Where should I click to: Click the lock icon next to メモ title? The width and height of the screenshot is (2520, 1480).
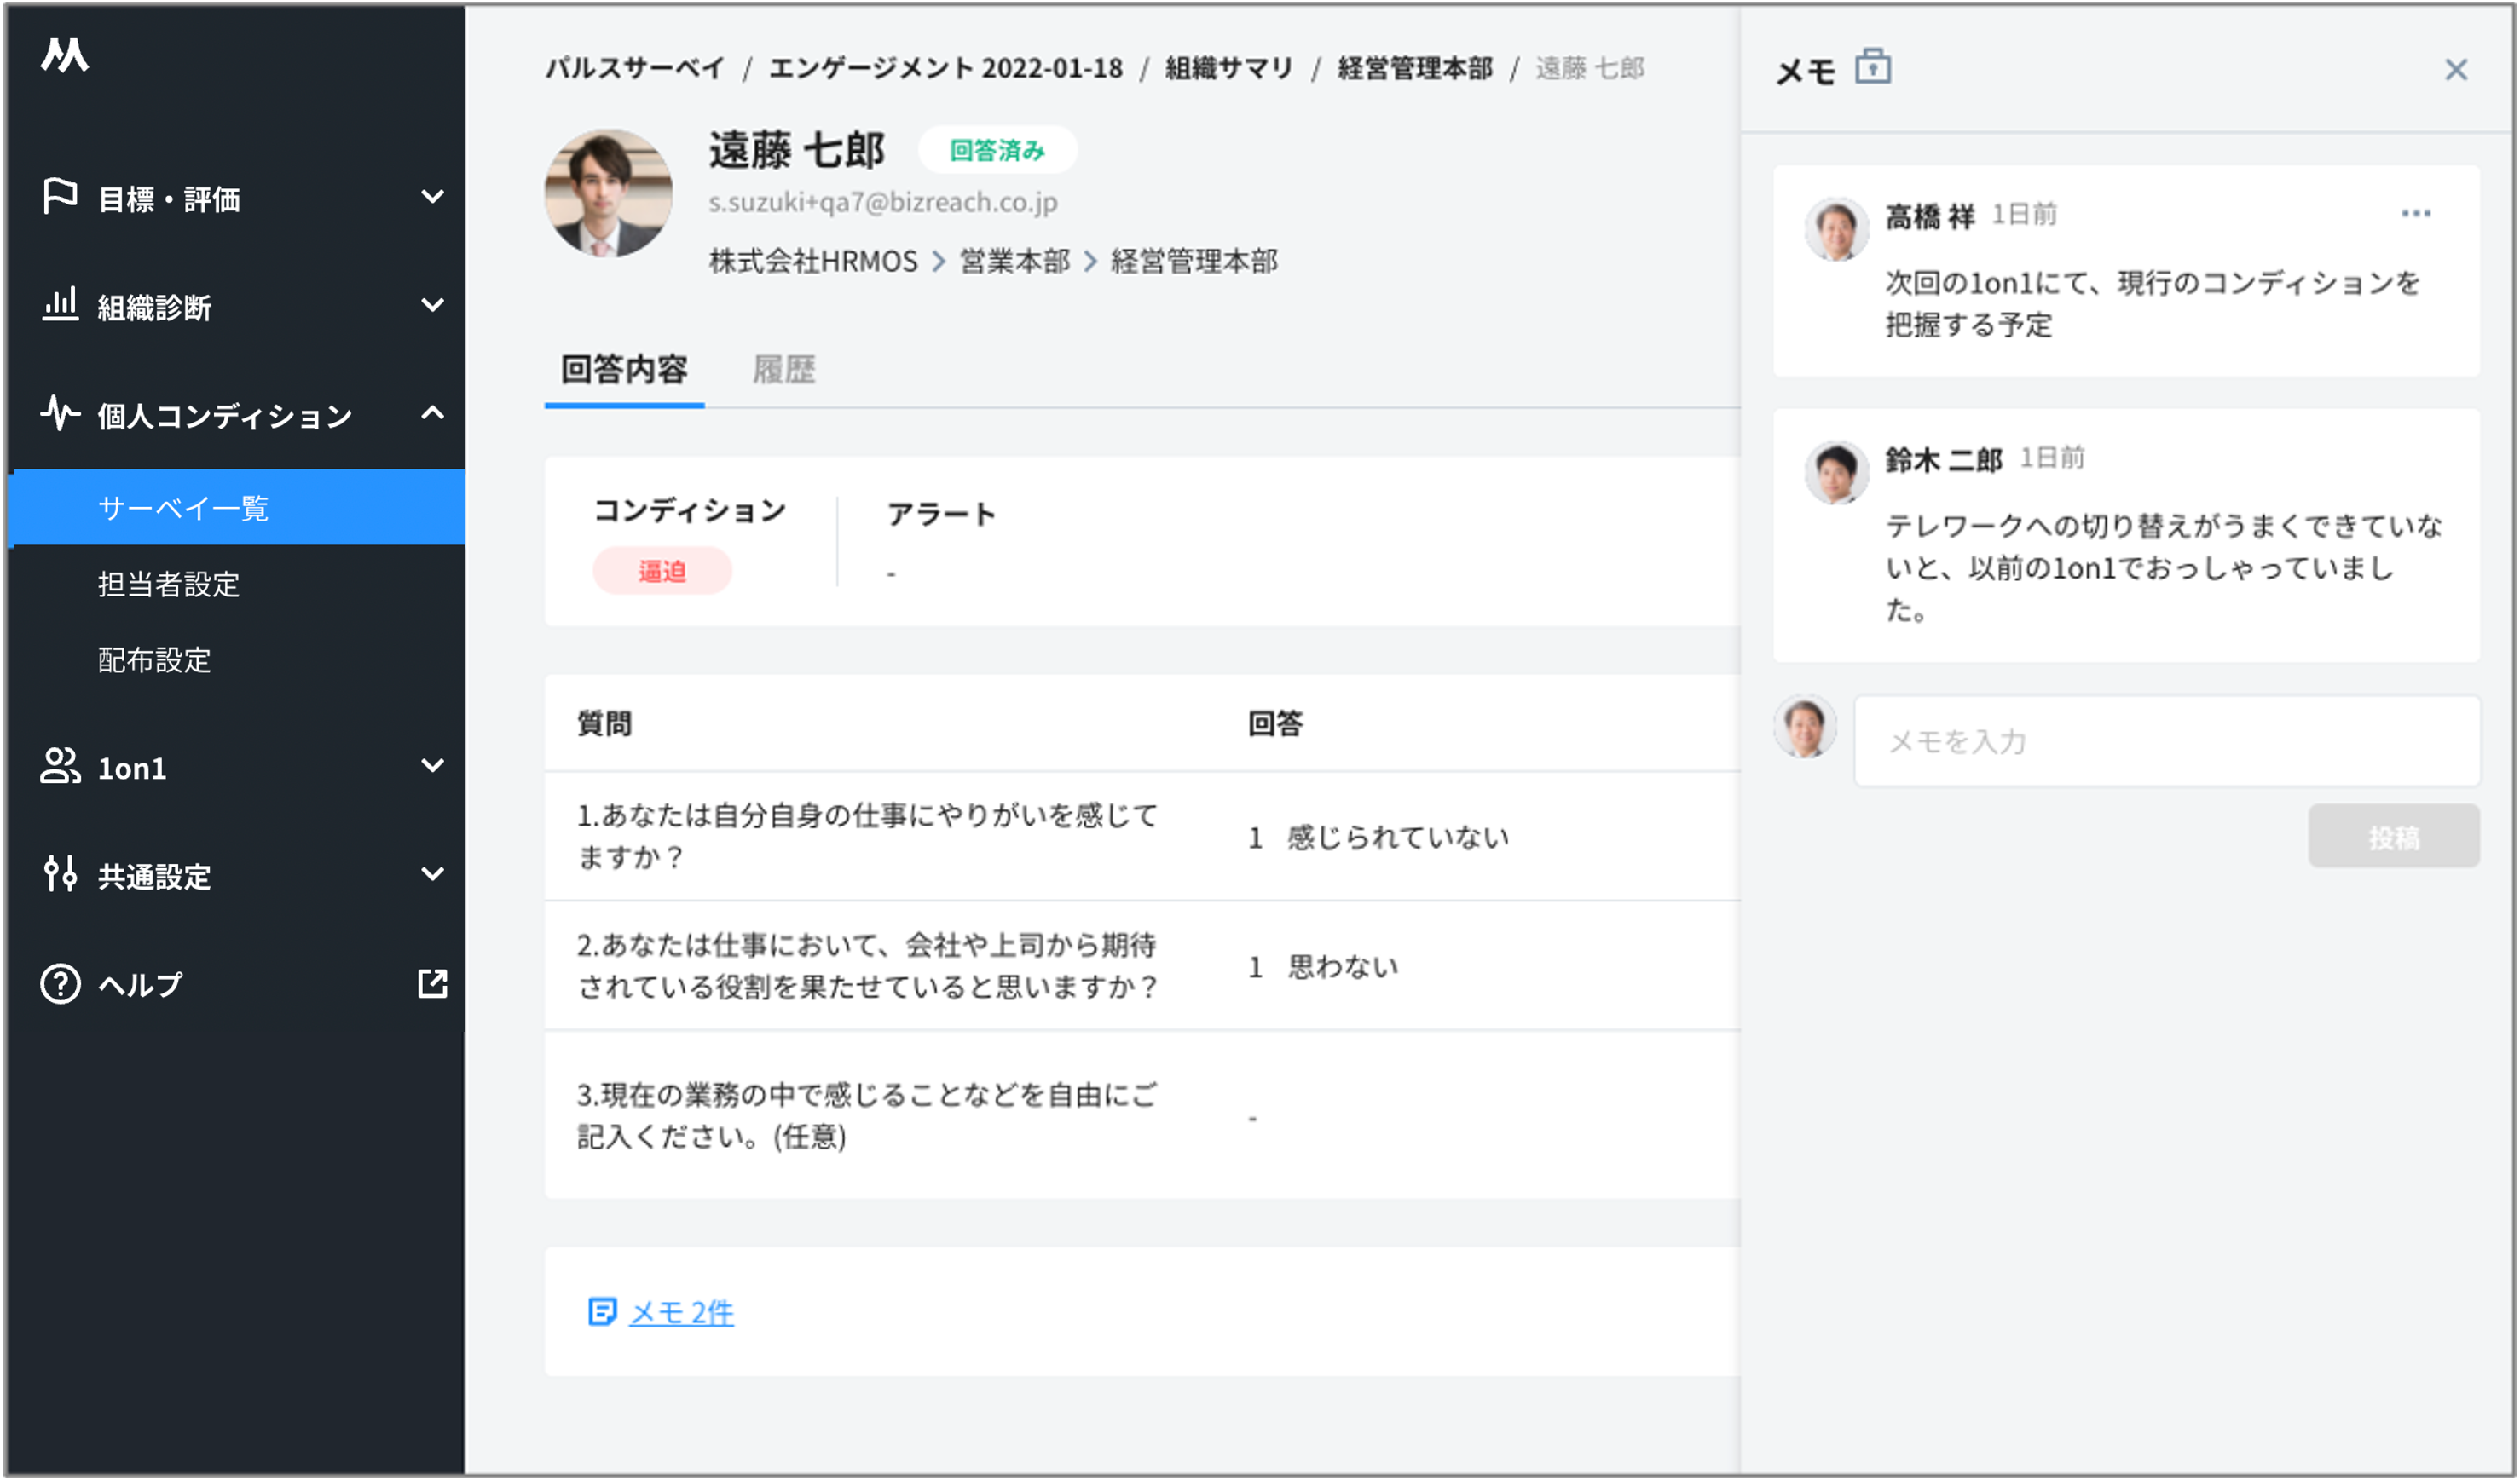[x=1872, y=67]
